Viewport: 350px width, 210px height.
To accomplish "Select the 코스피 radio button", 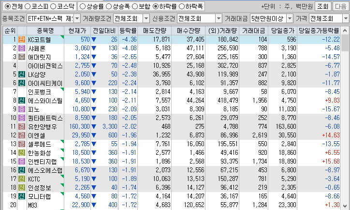I will click(x=28, y=6).
